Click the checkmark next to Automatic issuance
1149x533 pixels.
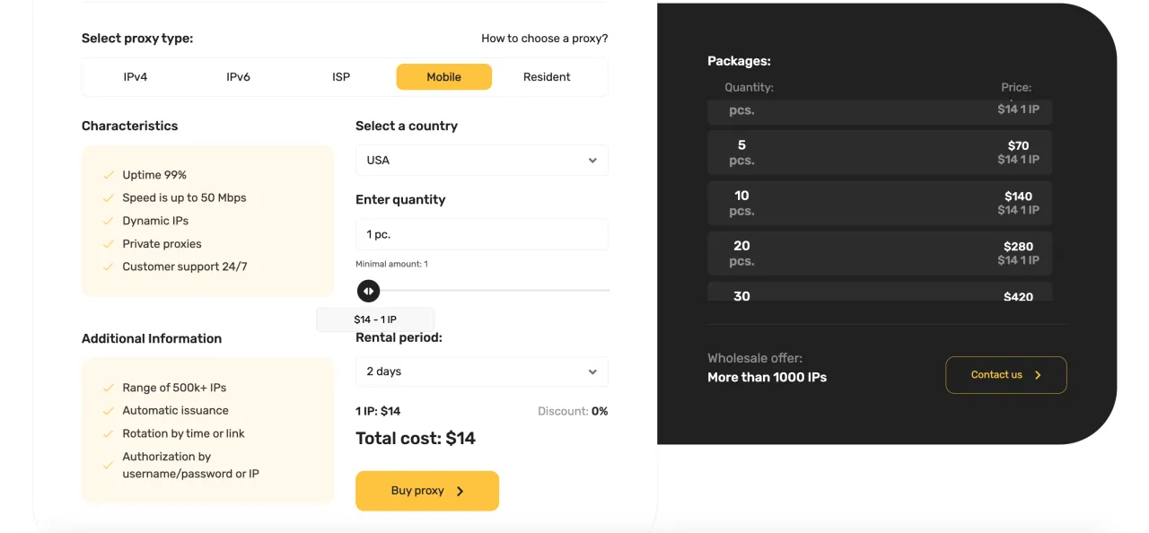(x=109, y=410)
